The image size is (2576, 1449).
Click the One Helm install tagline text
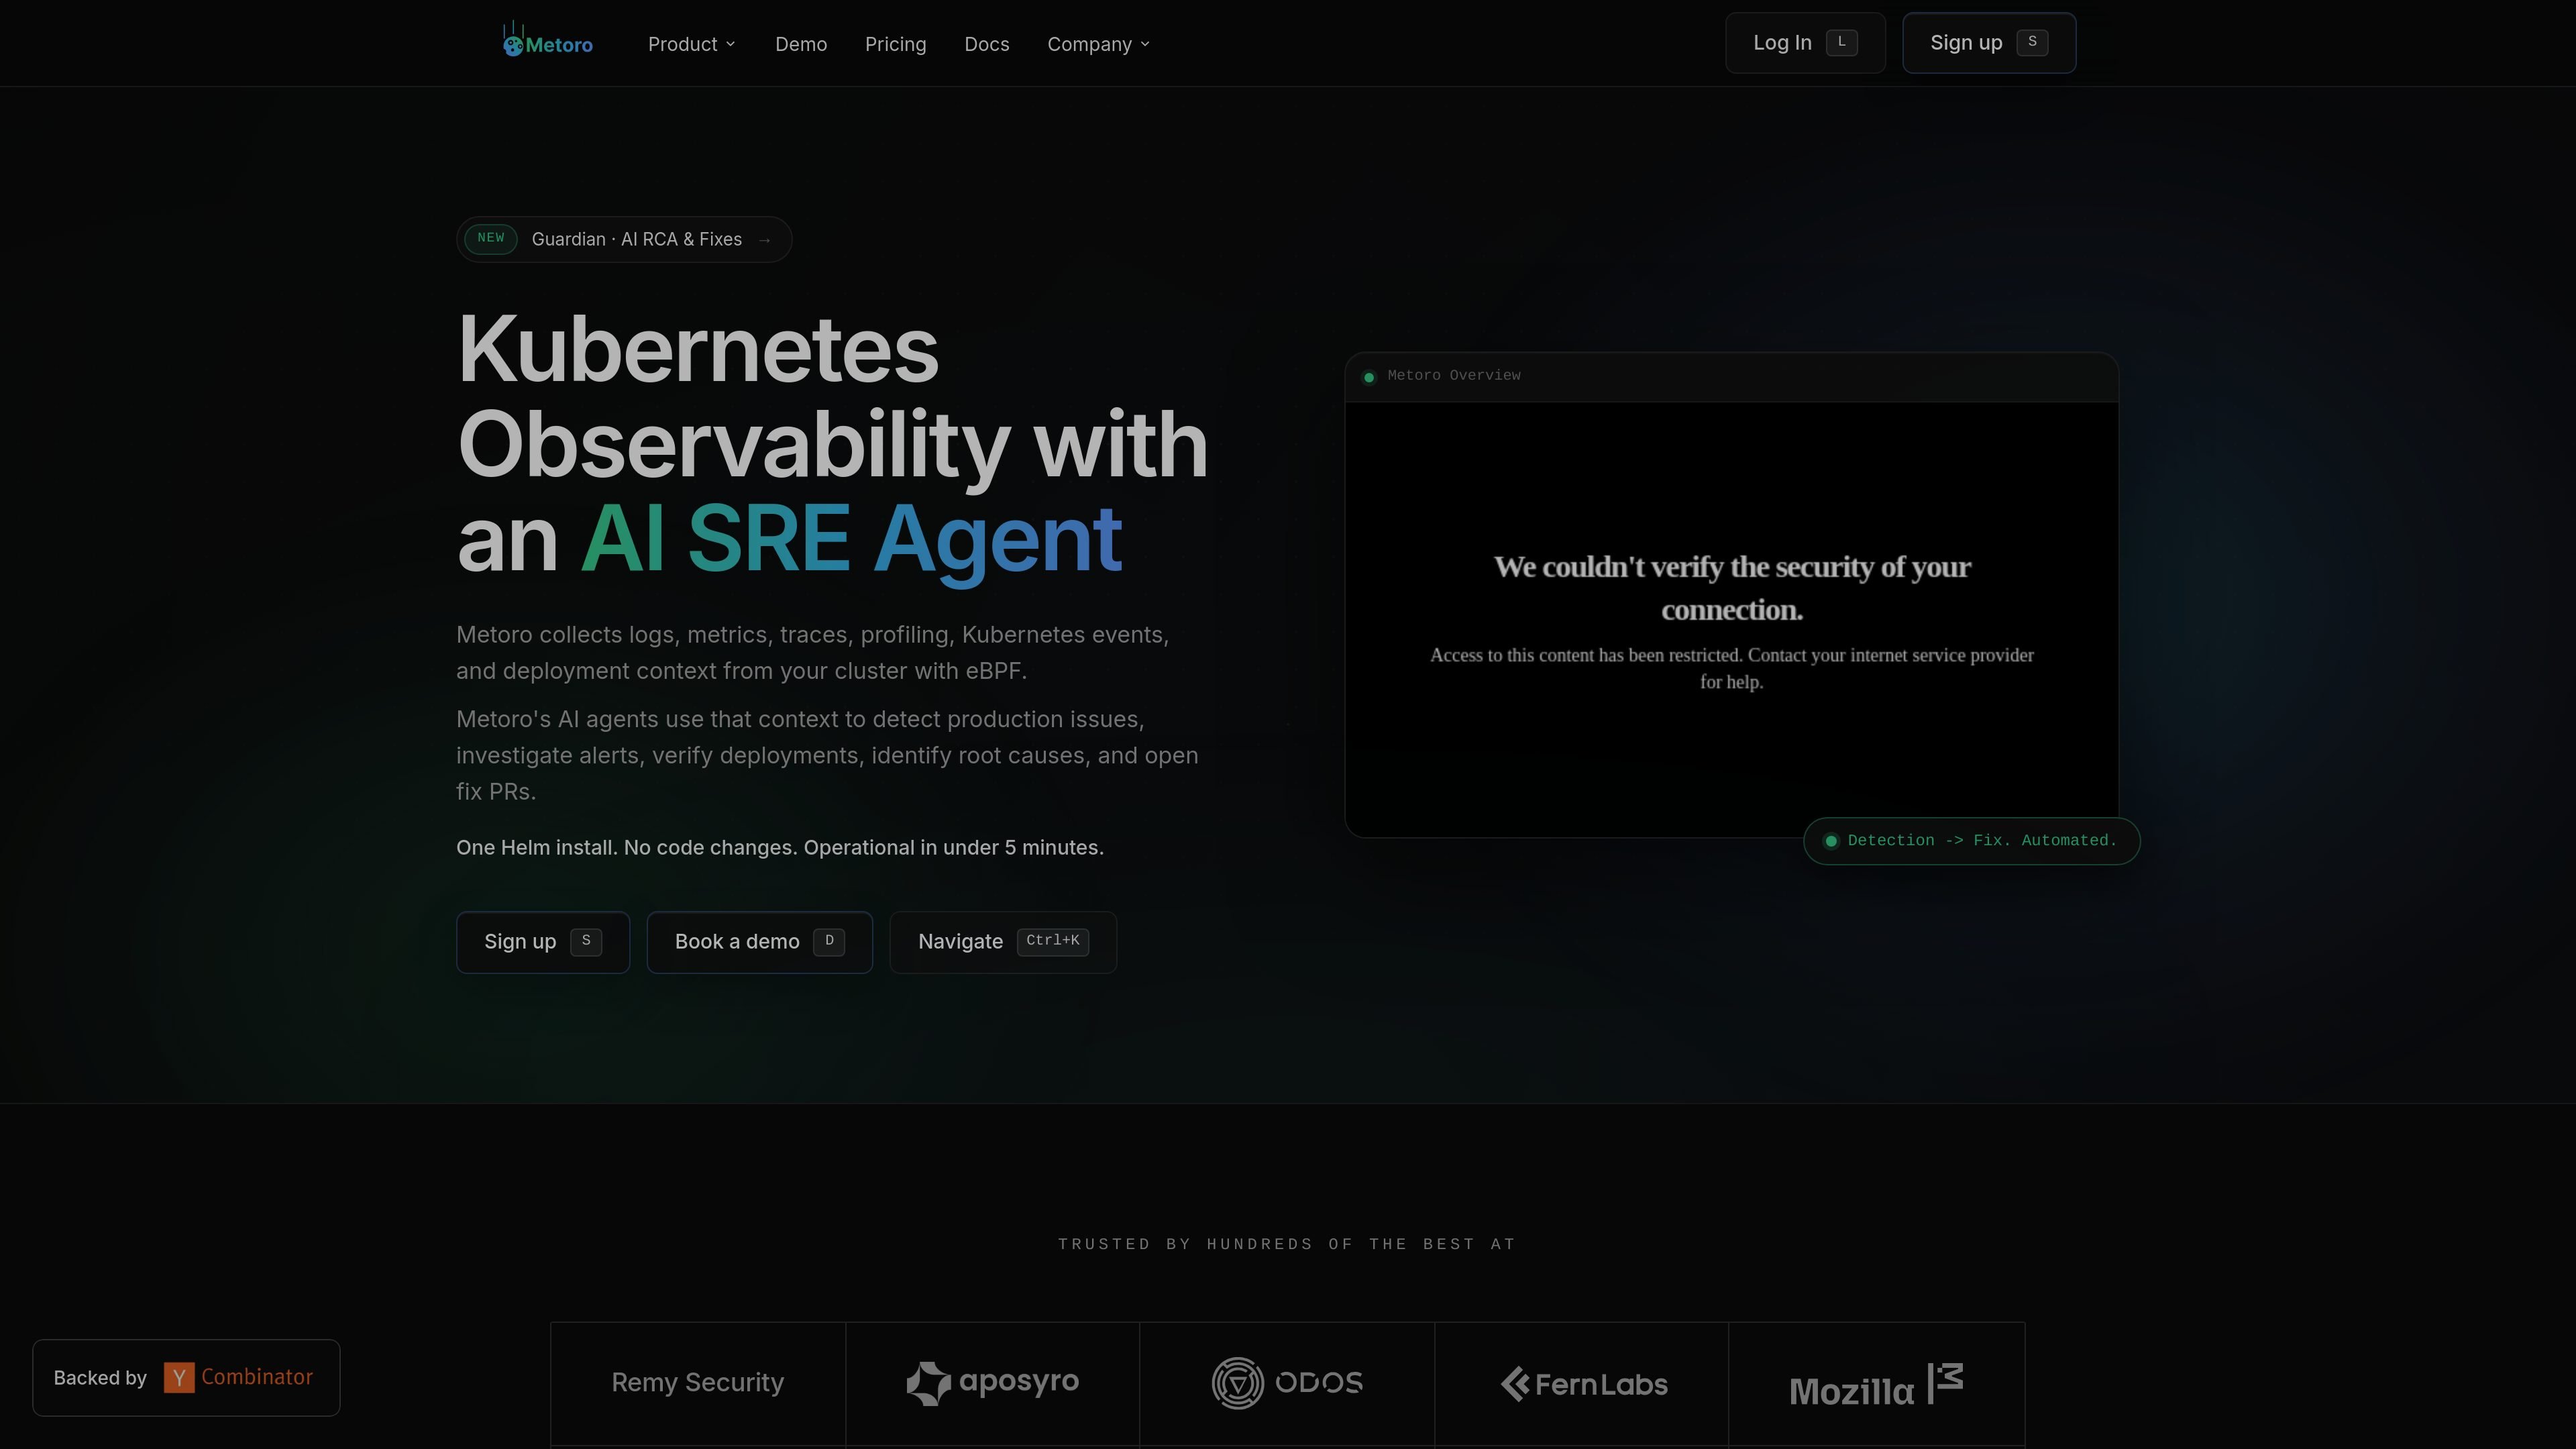pyautogui.click(x=780, y=848)
